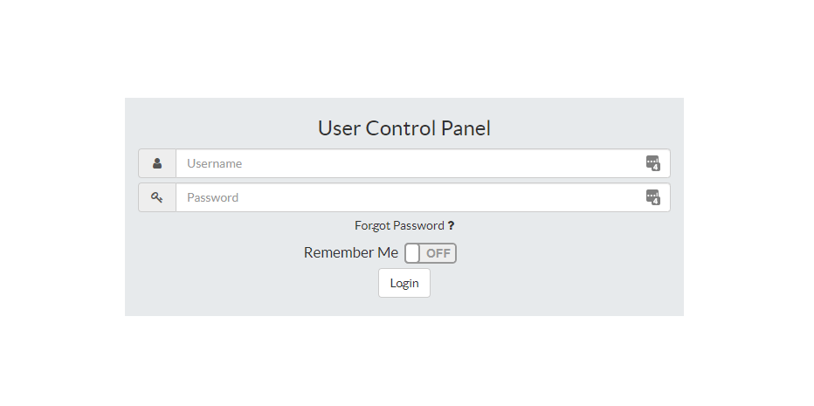Screen dimensions: 814x406
Task: Open password manager icon in Password field
Action: pyautogui.click(x=653, y=197)
